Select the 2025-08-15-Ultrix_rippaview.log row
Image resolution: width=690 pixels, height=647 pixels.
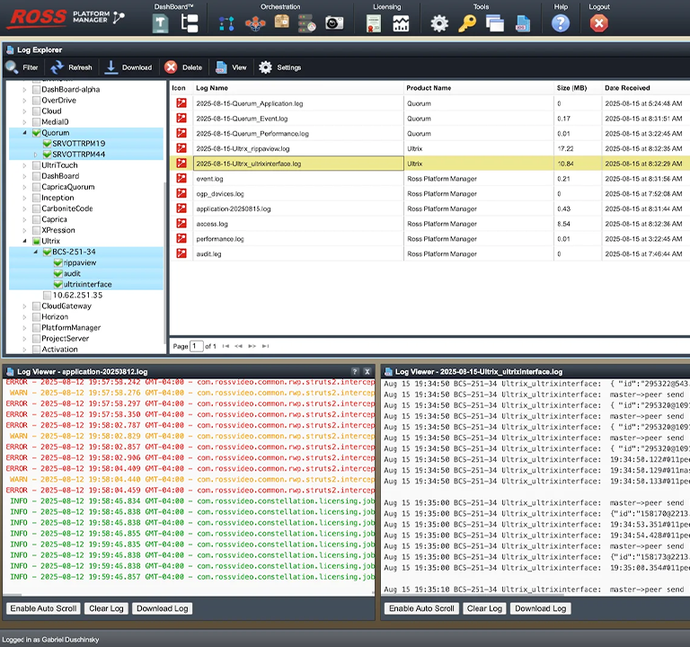429,148
